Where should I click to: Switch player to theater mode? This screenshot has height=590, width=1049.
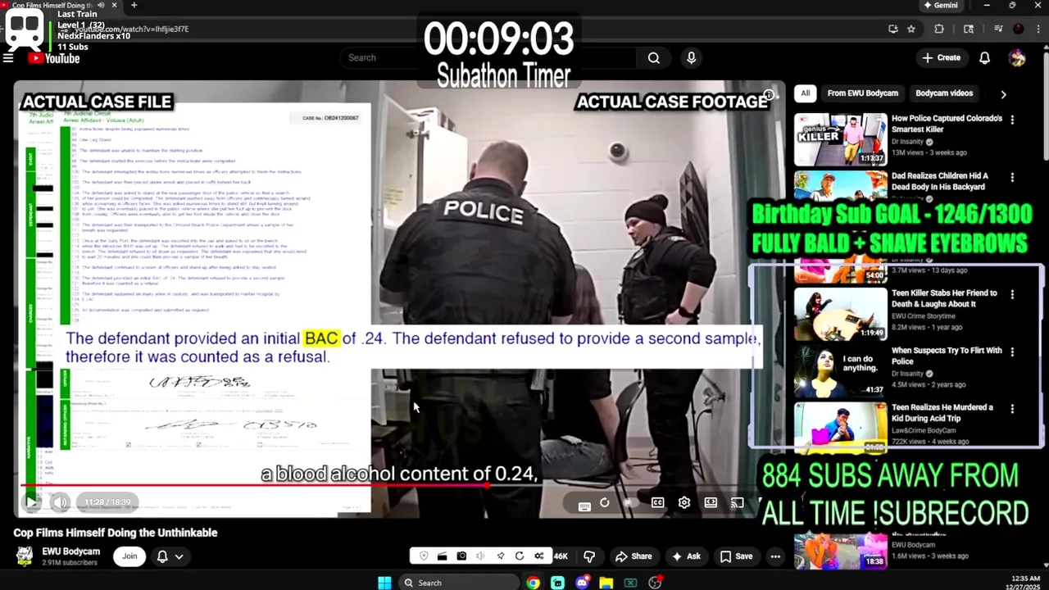(711, 503)
